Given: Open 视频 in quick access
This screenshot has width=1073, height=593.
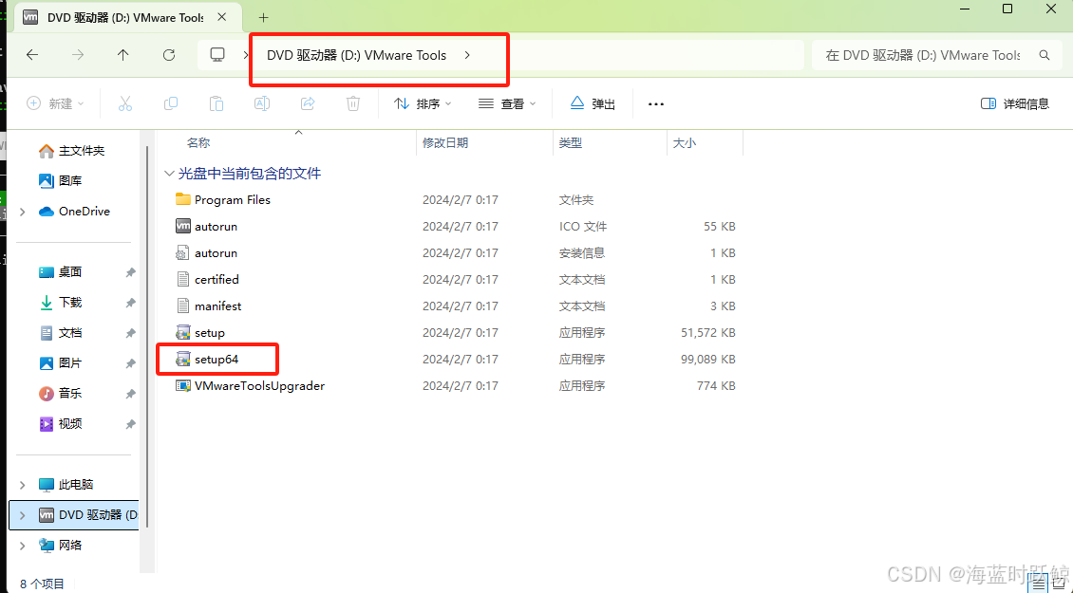Looking at the screenshot, I should [x=60, y=423].
